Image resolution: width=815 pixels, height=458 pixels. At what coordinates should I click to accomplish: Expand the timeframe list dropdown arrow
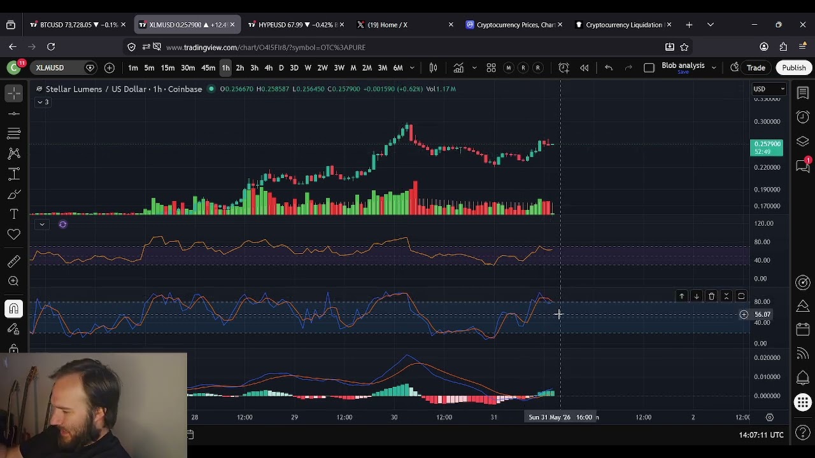[x=412, y=67]
